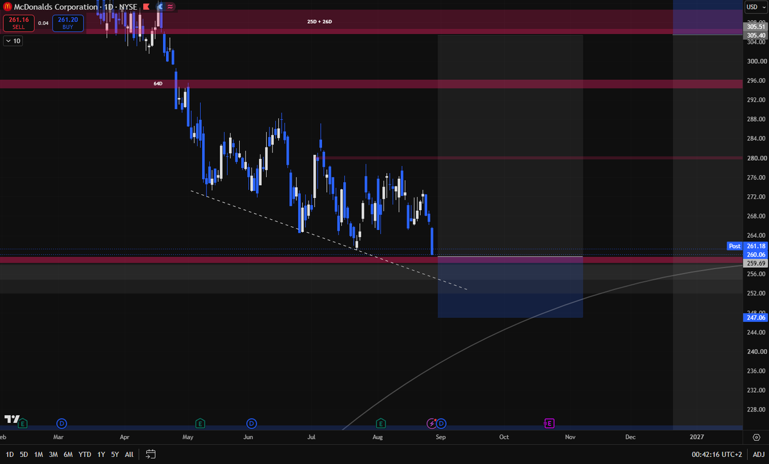Open the 00:42:16 UTC+2 timezone menu
The image size is (769, 464).
(x=716, y=454)
